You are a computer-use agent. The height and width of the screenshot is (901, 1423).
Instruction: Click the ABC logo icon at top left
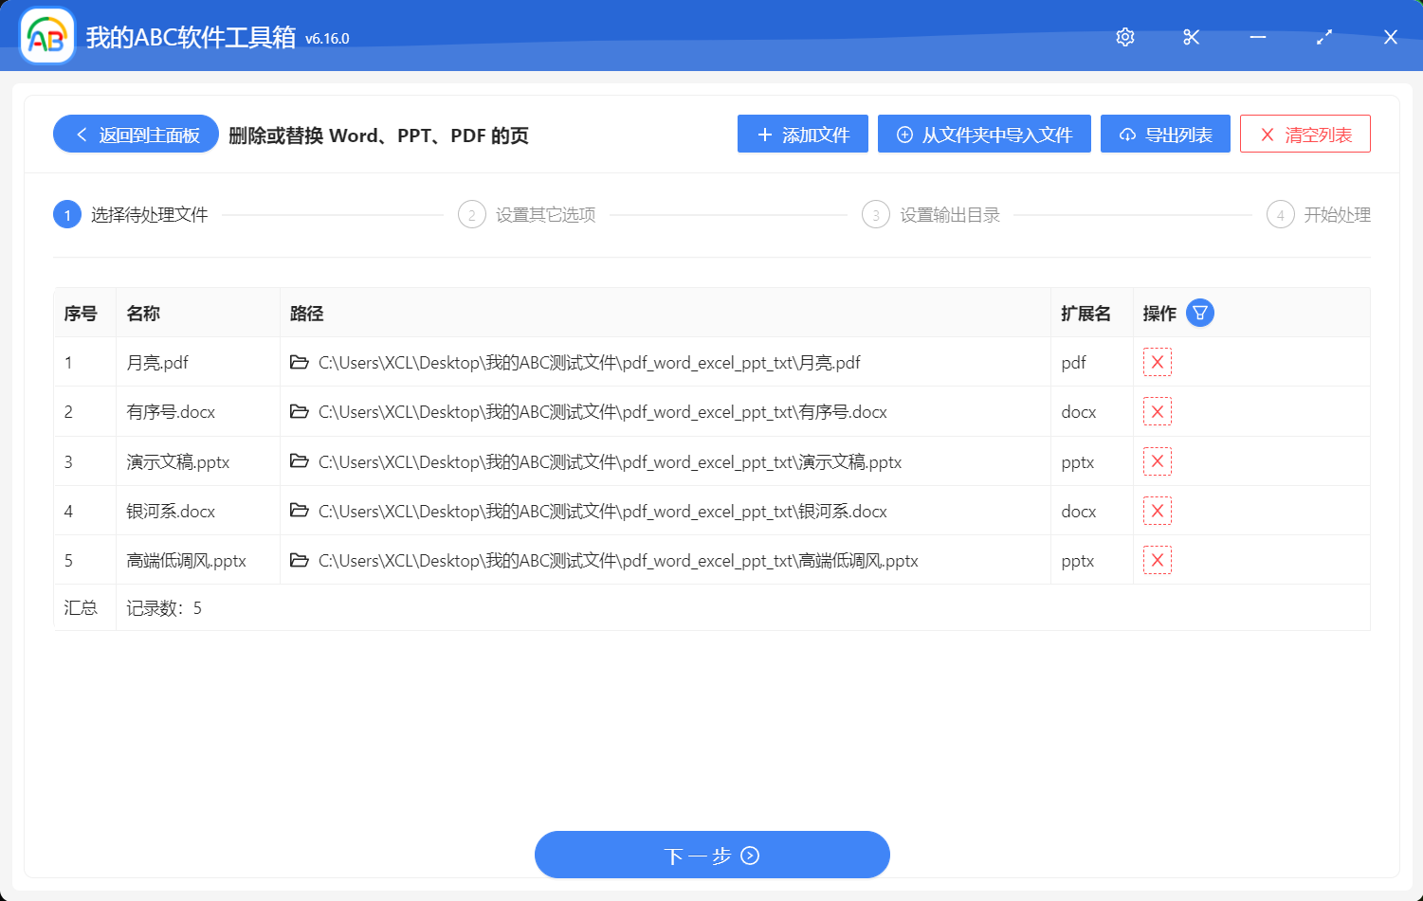pyautogui.click(x=46, y=37)
